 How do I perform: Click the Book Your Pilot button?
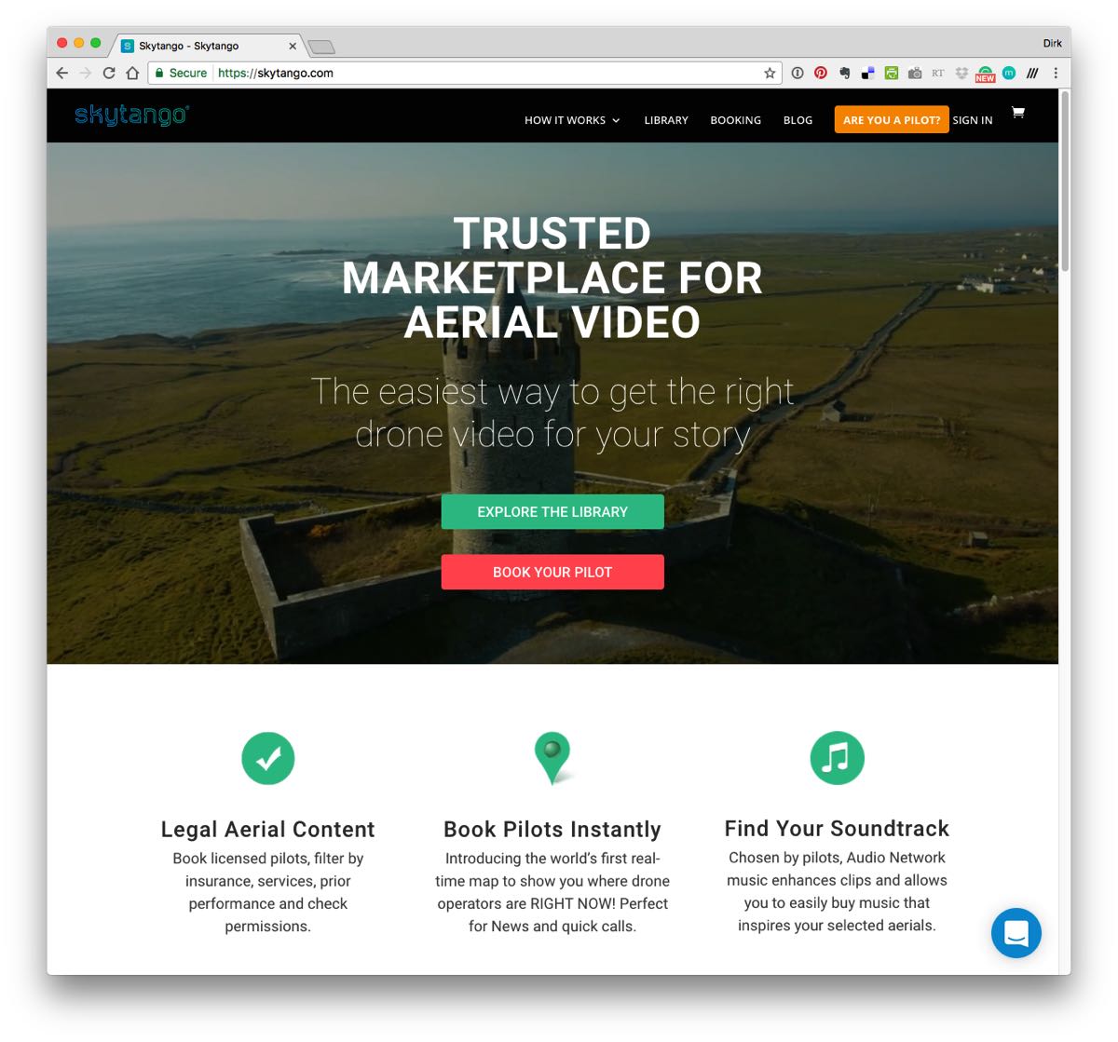point(552,572)
